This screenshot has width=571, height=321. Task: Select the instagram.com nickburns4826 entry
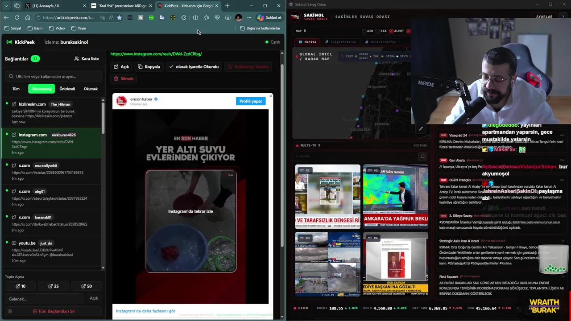click(x=52, y=143)
